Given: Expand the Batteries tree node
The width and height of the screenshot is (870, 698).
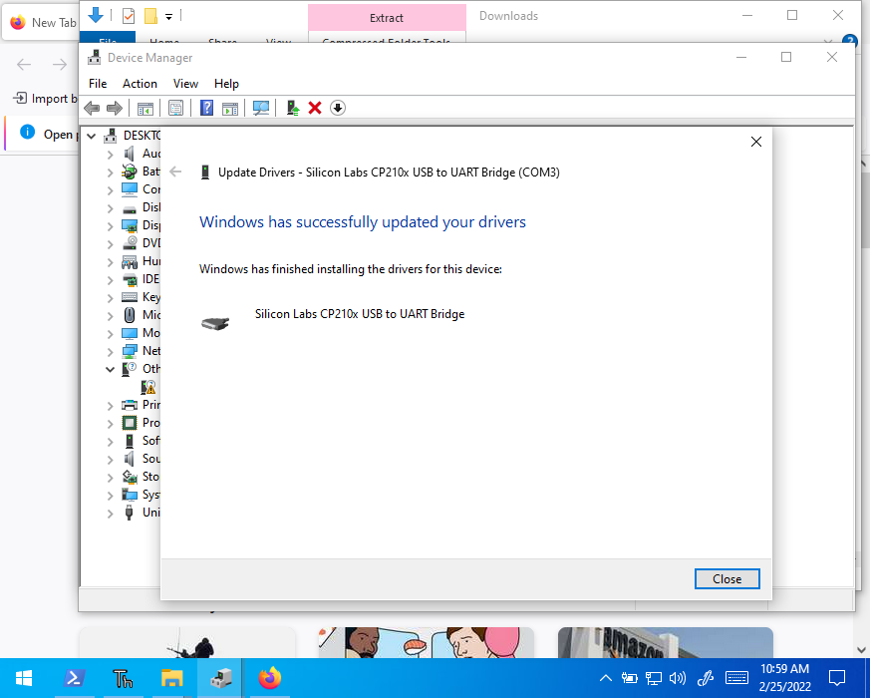Looking at the screenshot, I should click(x=110, y=173).
